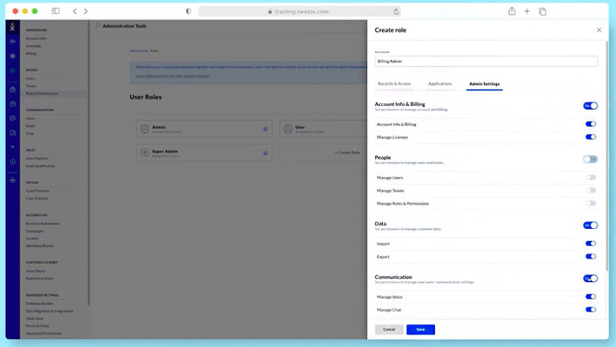The height and width of the screenshot is (347, 616).
Task: Click the copy icon on Admin role card
Action: click(265, 129)
